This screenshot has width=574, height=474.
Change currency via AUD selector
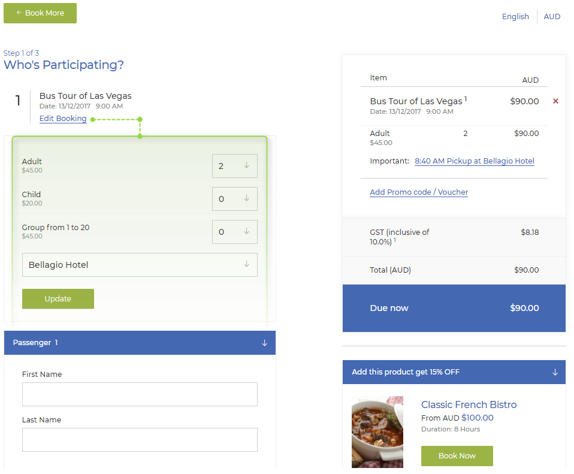552,17
